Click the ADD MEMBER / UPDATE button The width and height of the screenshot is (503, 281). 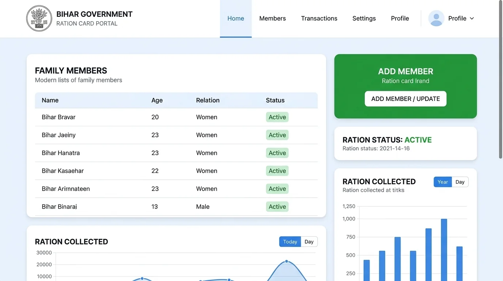point(405,99)
